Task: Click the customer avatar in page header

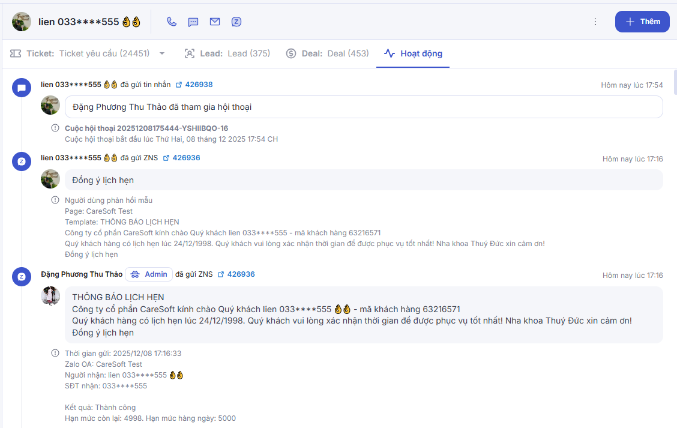Action: (22, 22)
